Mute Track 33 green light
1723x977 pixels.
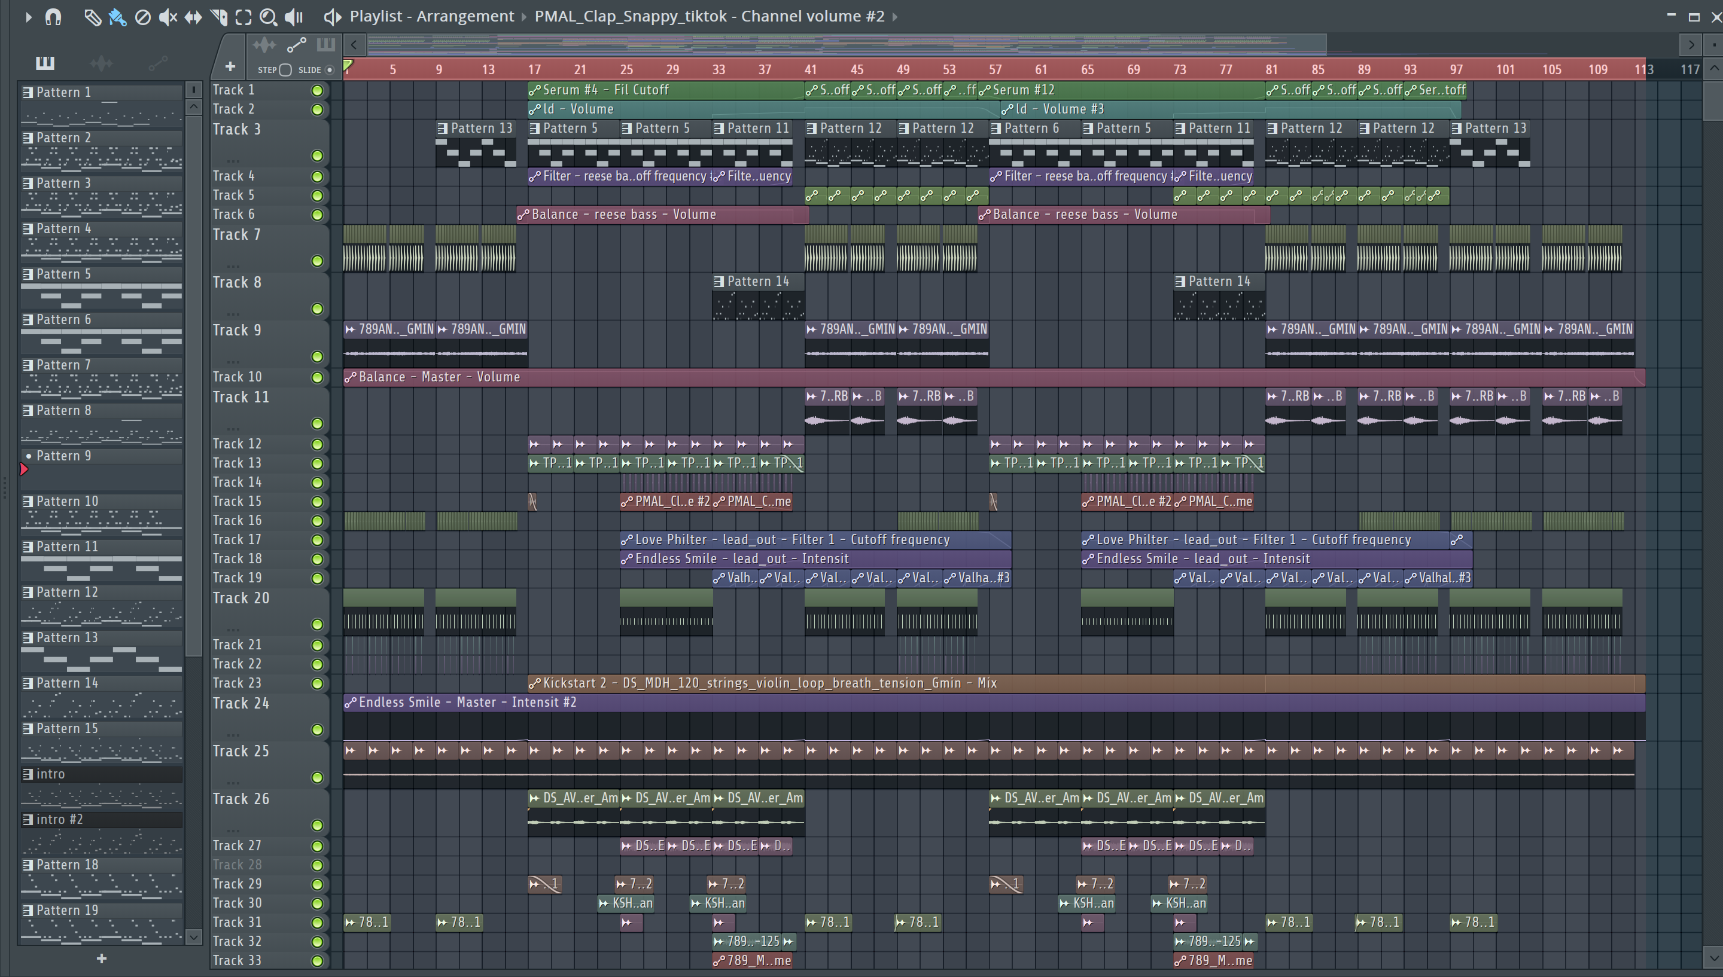[x=318, y=961]
